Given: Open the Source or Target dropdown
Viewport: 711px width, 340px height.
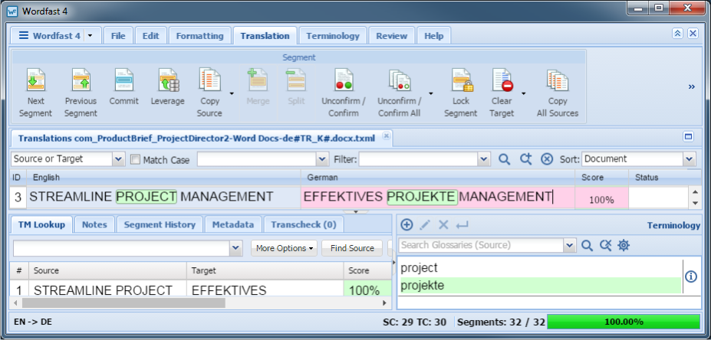Looking at the screenshot, I should (x=118, y=159).
